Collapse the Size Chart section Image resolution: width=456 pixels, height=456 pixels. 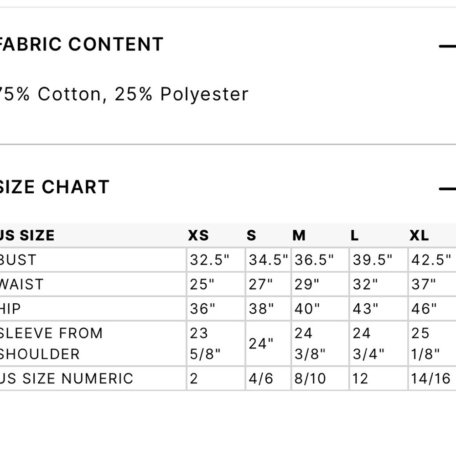click(x=448, y=189)
